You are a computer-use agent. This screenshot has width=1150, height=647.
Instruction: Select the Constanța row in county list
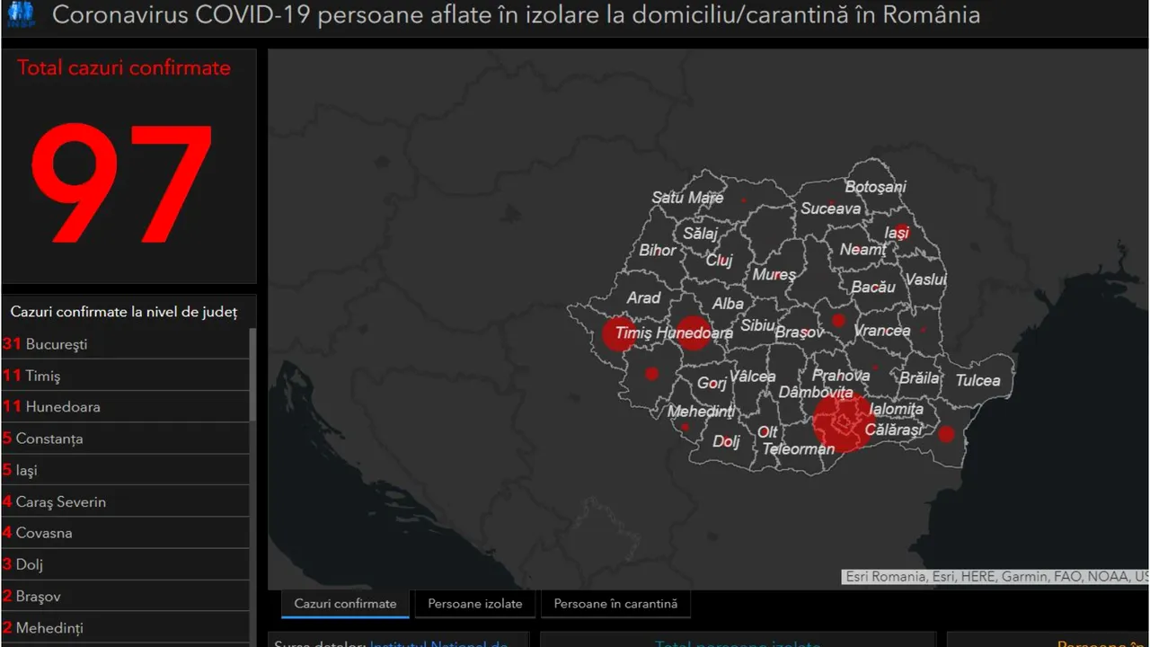(126, 439)
